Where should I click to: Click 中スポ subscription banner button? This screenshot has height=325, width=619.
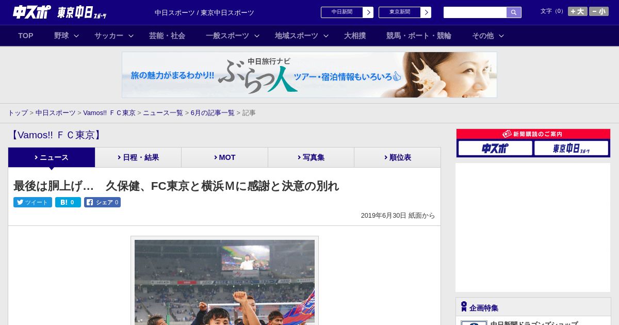tap(495, 148)
